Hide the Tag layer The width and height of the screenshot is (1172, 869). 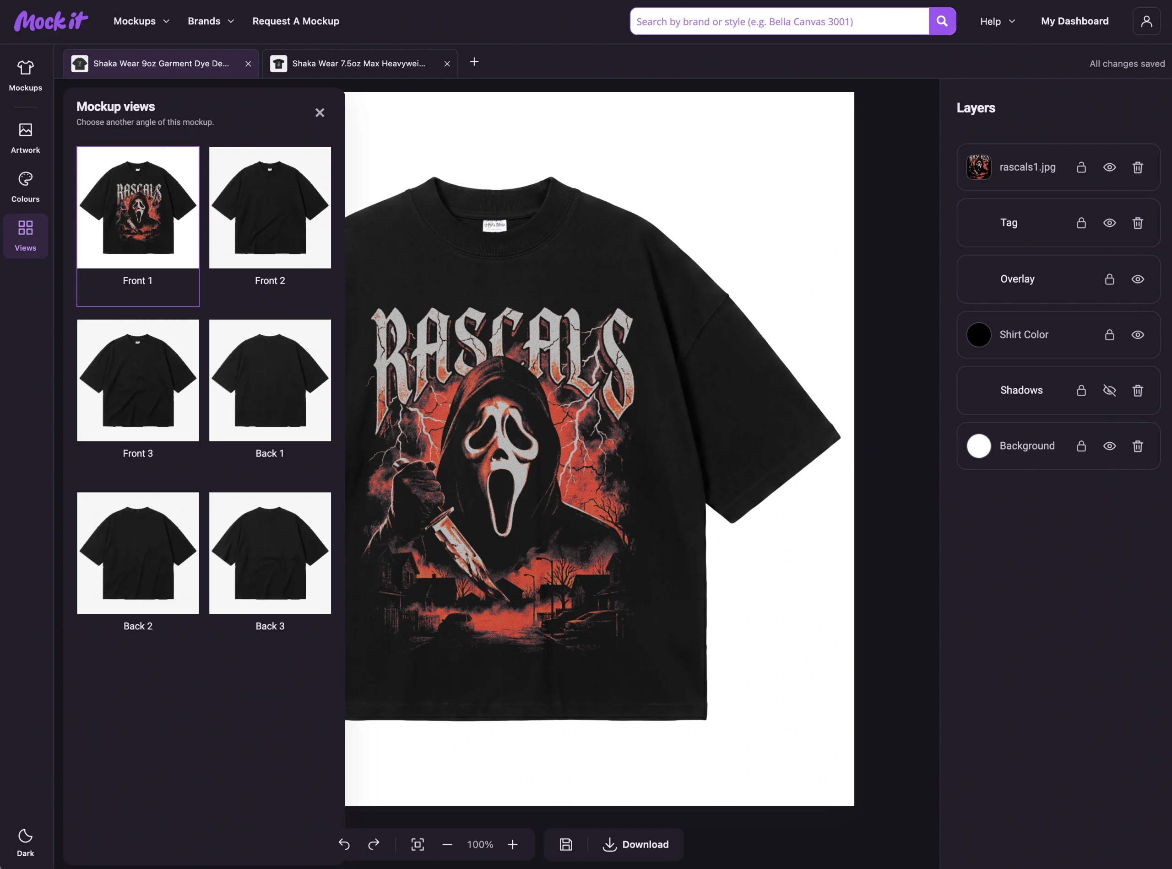click(1109, 223)
